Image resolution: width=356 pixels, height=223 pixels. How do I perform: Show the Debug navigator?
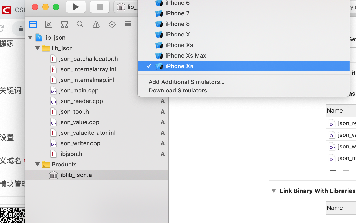pos(128,25)
